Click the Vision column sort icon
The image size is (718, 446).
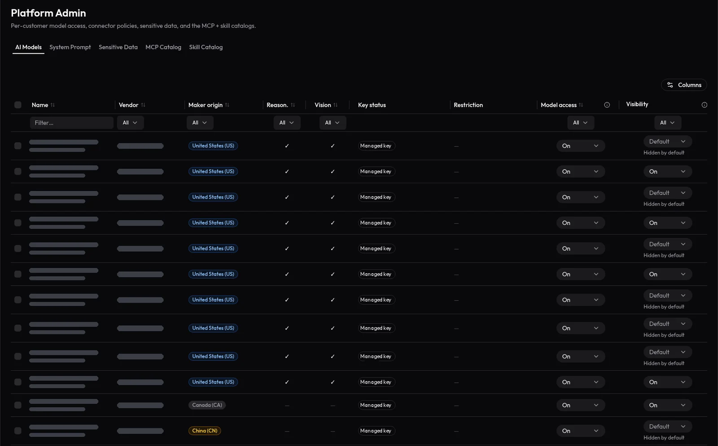click(336, 105)
